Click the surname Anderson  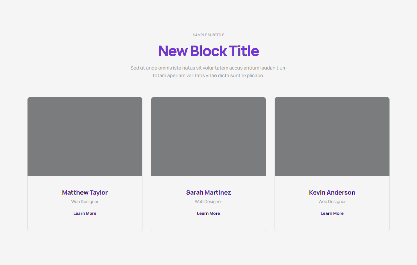341,193
